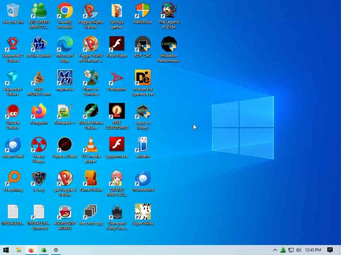Open green men messenger taskbar button
The height and width of the screenshot is (255, 341).
44,250
